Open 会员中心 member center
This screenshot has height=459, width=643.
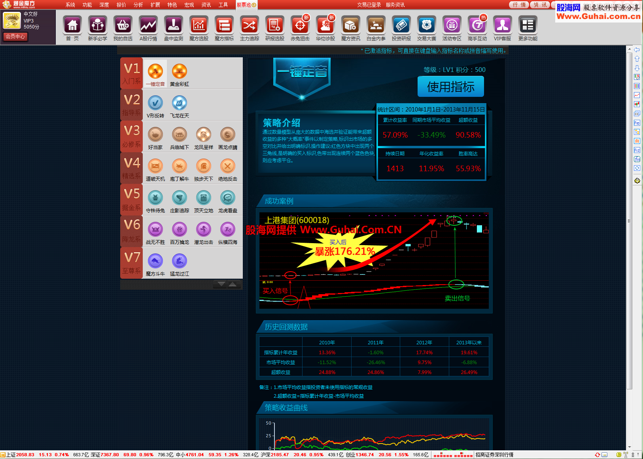15,36
